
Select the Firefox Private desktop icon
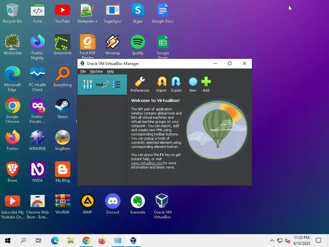point(37,111)
